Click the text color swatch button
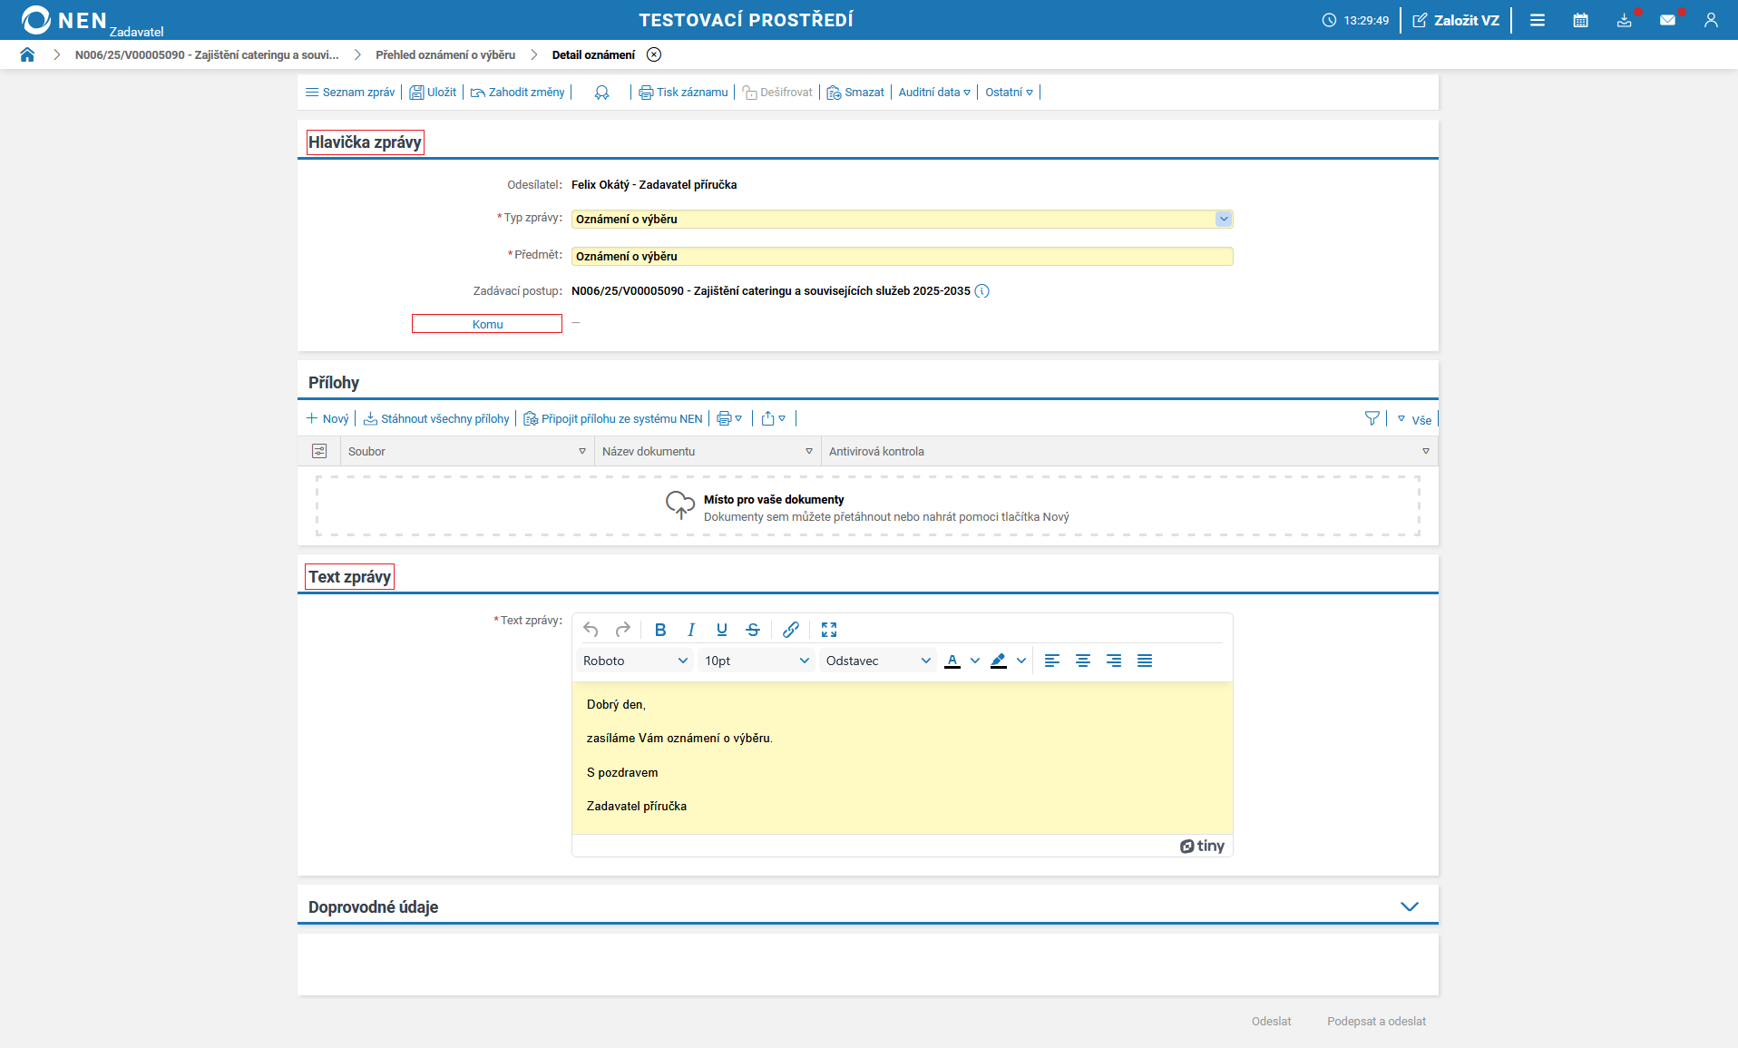 click(x=952, y=661)
